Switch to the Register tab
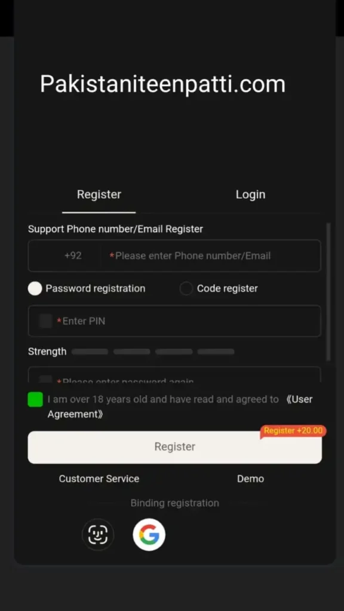Image resolution: width=344 pixels, height=611 pixels. [x=99, y=195]
